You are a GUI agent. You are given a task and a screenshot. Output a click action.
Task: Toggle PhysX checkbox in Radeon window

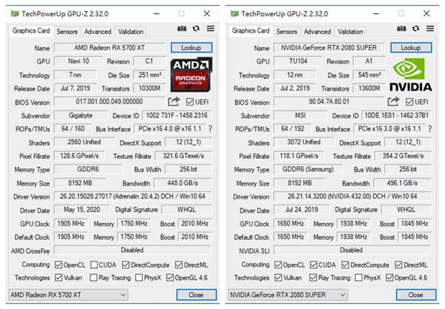pos(139,277)
